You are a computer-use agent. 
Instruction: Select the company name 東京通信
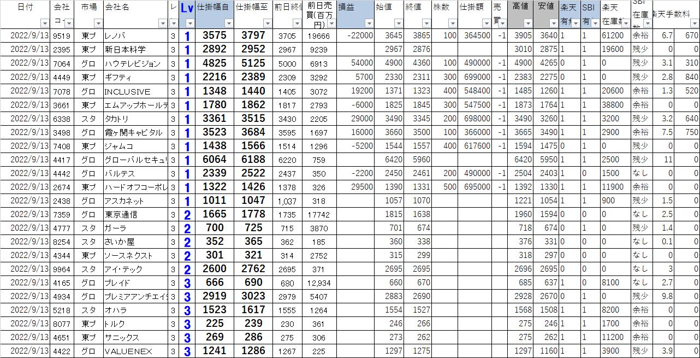[x=120, y=214]
